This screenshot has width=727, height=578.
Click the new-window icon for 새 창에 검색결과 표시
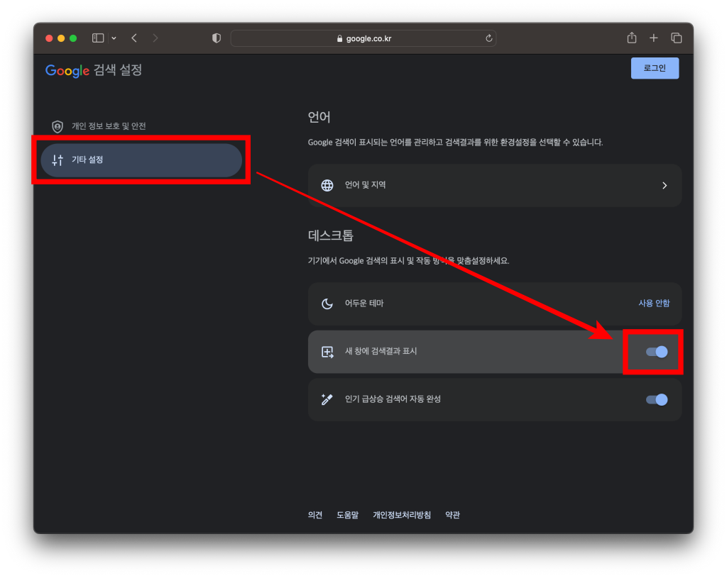tap(327, 352)
